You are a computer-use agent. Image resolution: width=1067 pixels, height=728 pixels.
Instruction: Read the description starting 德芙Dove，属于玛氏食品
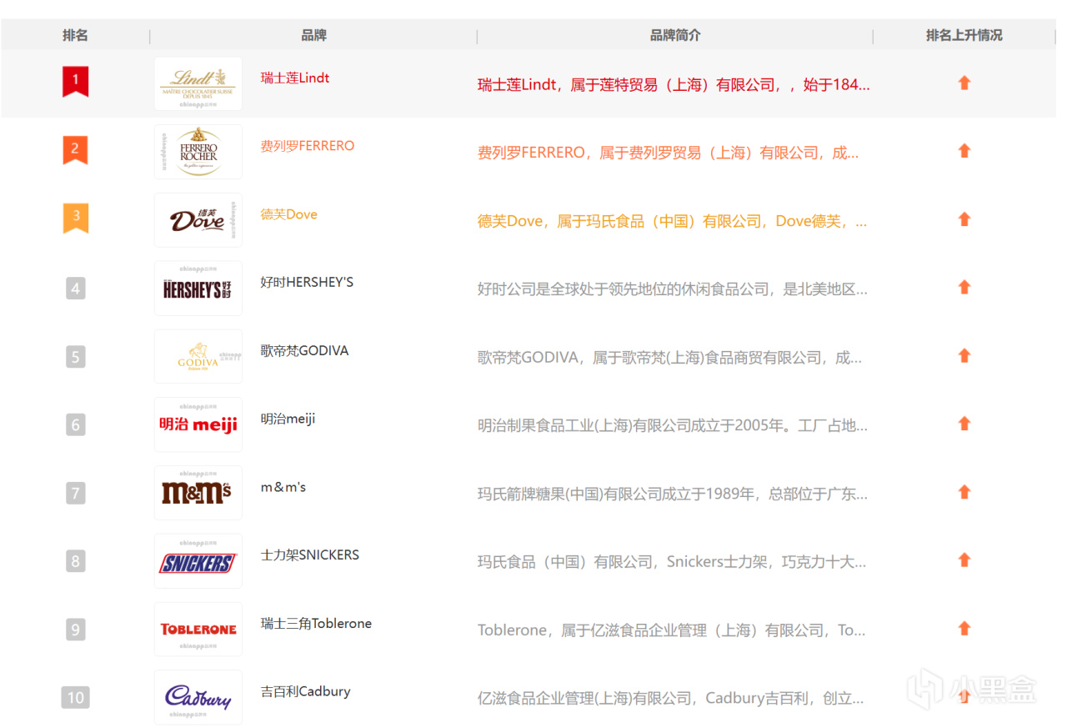pyautogui.click(x=672, y=221)
